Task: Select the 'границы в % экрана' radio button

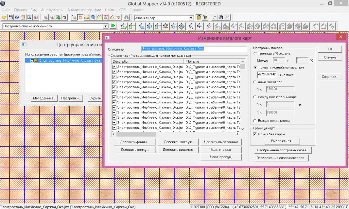Action: [255, 53]
